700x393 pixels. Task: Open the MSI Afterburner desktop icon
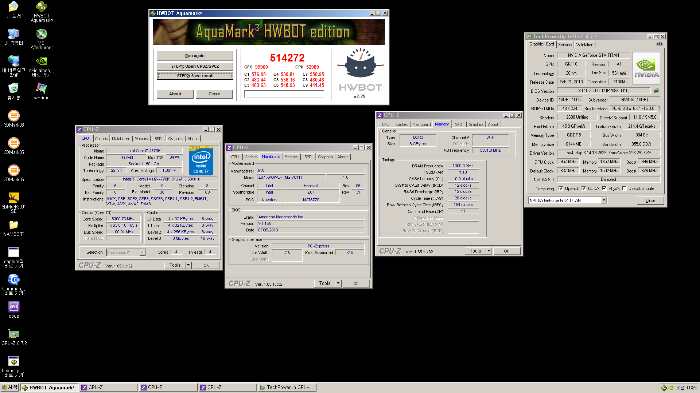tap(42, 39)
